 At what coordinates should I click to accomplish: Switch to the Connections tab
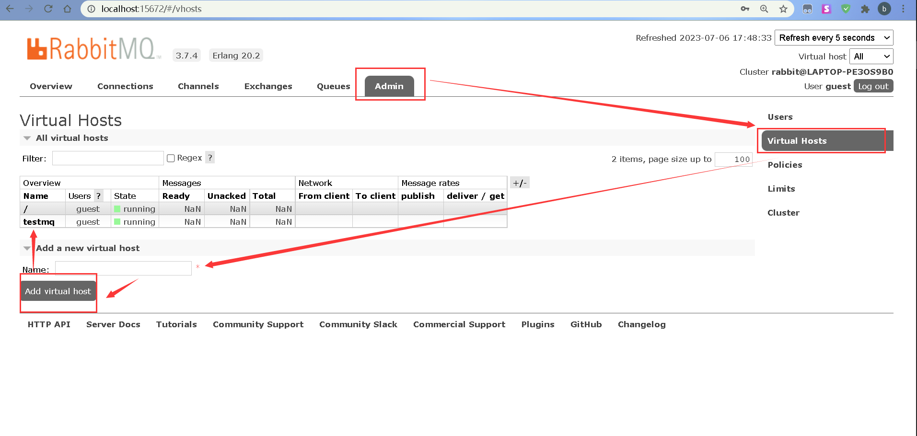pos(125,86)
